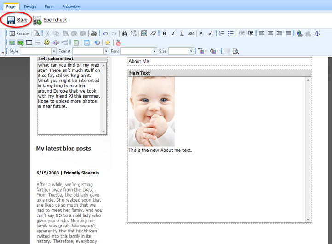Switch to the Page tab
Viewport: 332px width, 244px height.
point(11,6)
